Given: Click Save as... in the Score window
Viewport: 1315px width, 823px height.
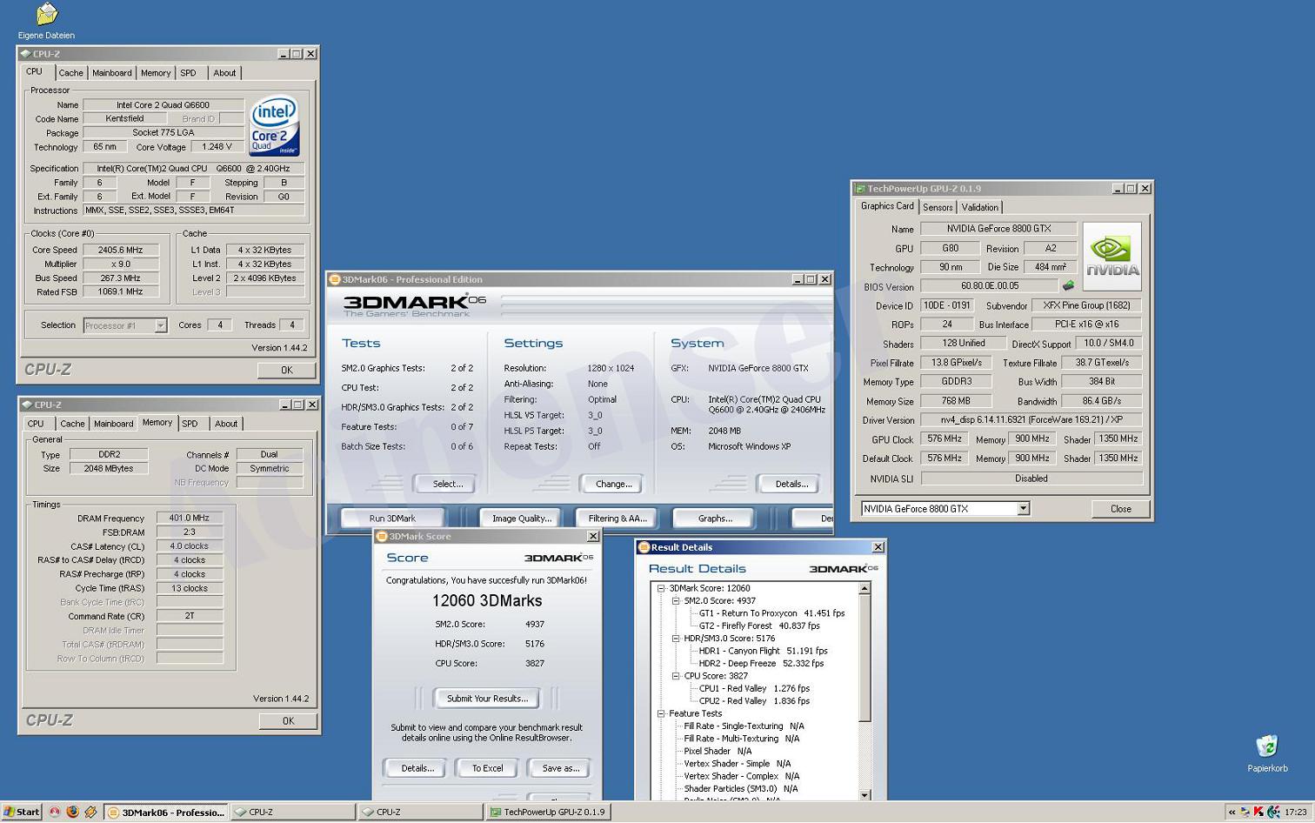Looking at the screenshot, I should click(560, 768).
